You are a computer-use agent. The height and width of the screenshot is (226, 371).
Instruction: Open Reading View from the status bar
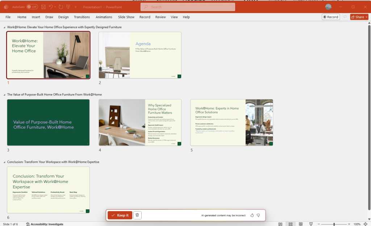point(300,224)
